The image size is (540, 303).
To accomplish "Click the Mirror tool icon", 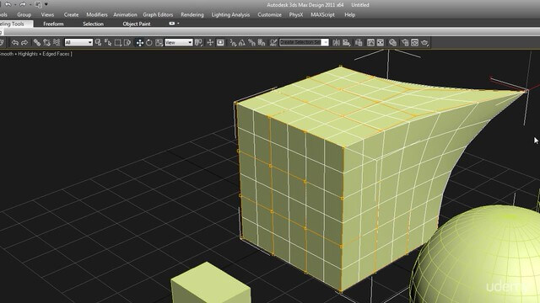I will pyautogui.click(x=337, y=43).
